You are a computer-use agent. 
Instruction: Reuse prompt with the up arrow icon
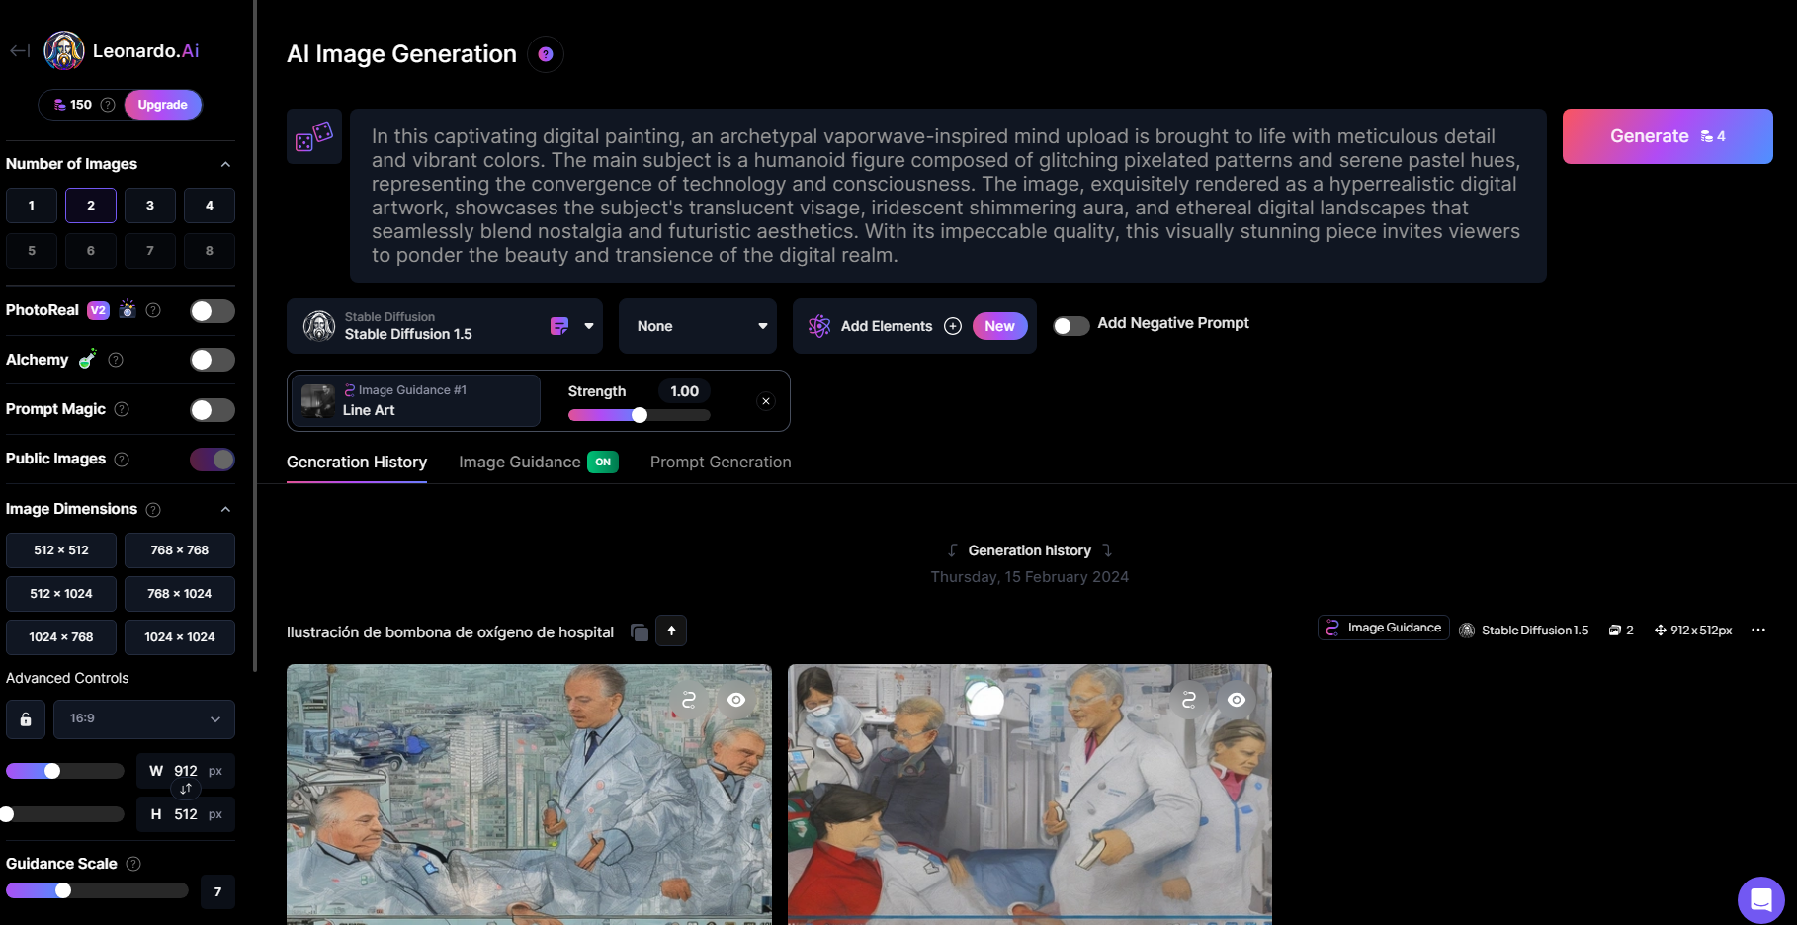click(671, 631)
